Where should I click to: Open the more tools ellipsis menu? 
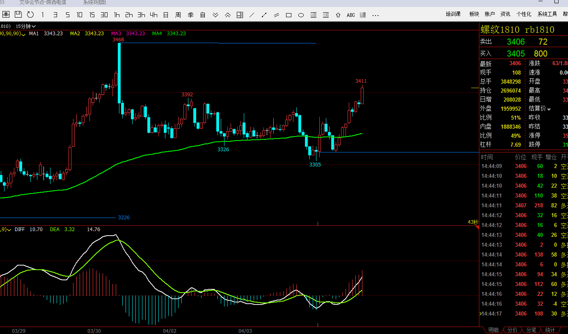[375, 15]
